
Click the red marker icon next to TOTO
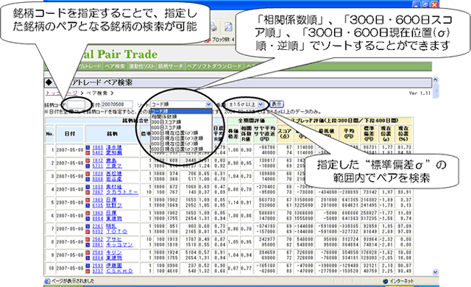tap(88, 232)
